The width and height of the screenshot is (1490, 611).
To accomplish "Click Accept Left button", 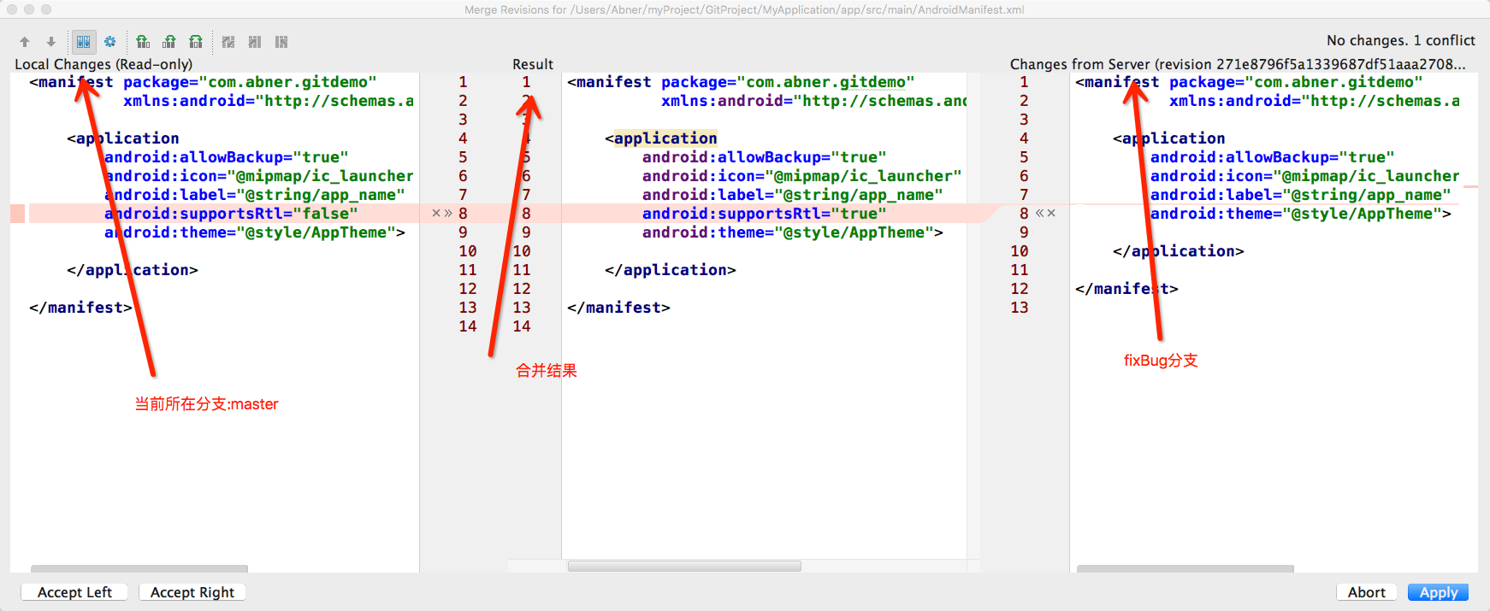I will coord(74,592).
